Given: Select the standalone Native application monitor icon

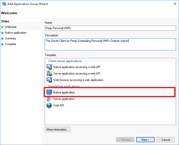Looking at the screenshot, I should pyautogui.click(x=49, y=92).
